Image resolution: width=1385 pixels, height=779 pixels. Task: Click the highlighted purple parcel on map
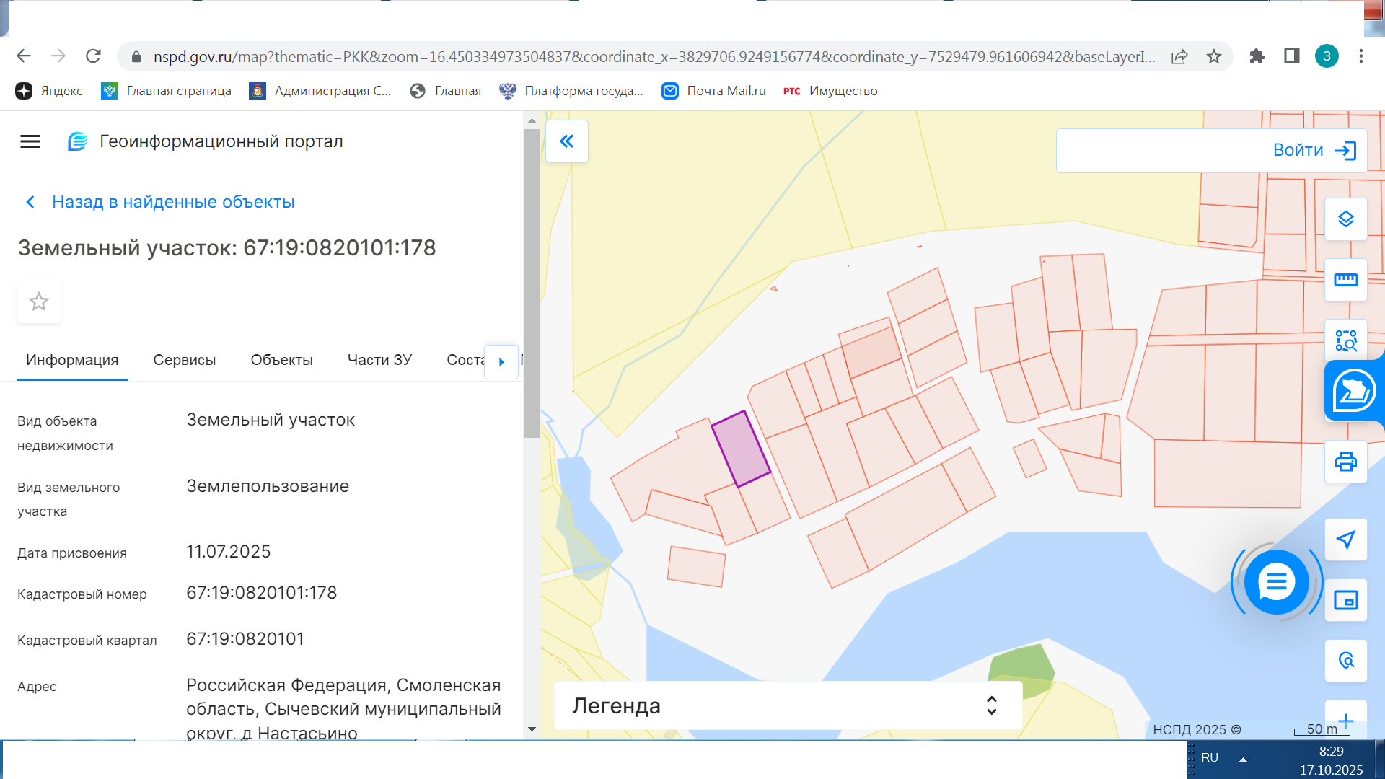(x=741, y=449)
